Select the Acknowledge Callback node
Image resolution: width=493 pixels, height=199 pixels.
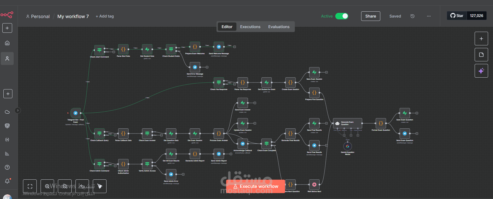243,144
